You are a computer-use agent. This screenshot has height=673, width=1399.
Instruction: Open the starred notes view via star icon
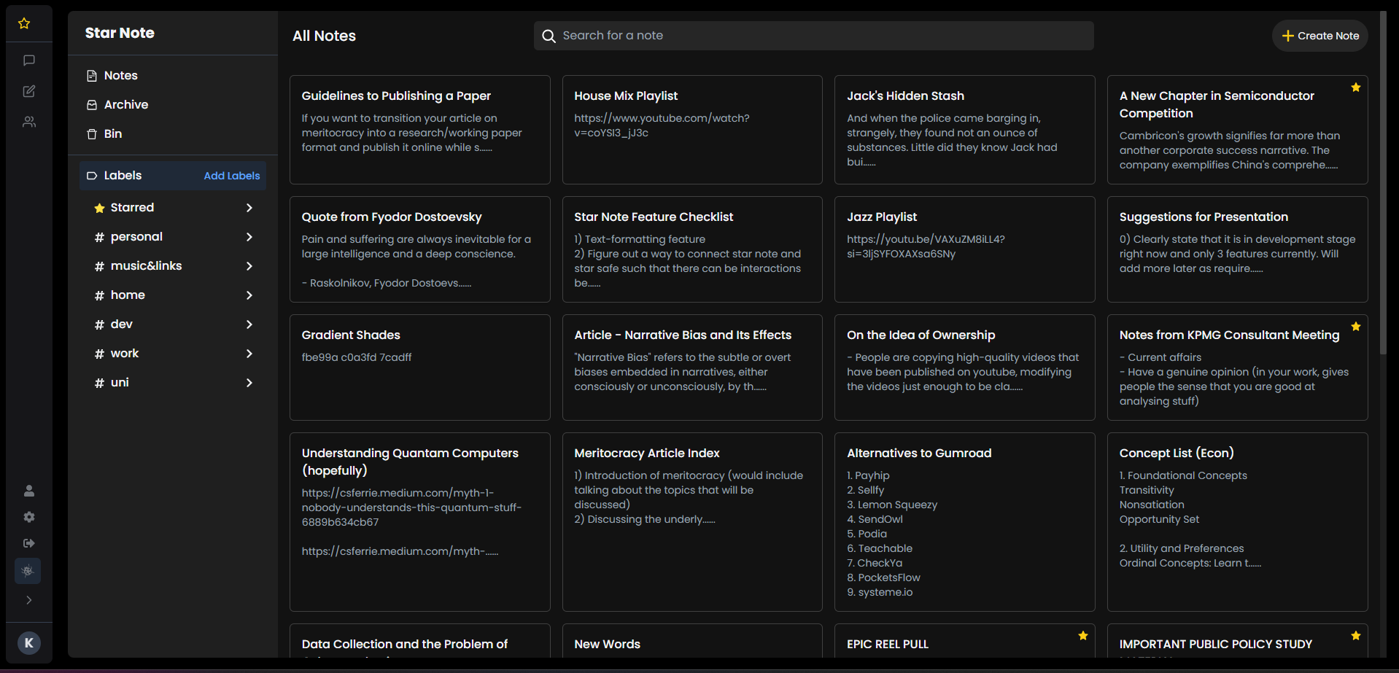pos(24,23)
